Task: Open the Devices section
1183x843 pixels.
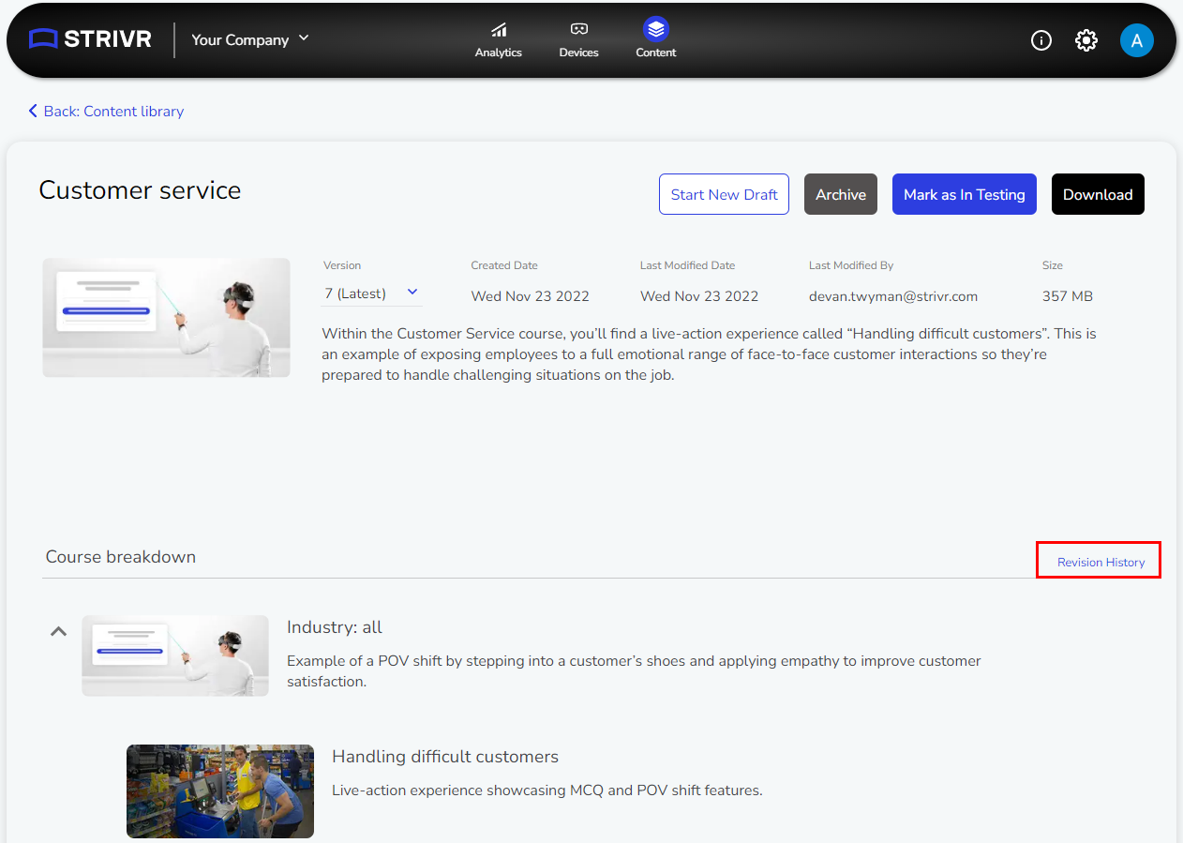Action: pos(578,40)
